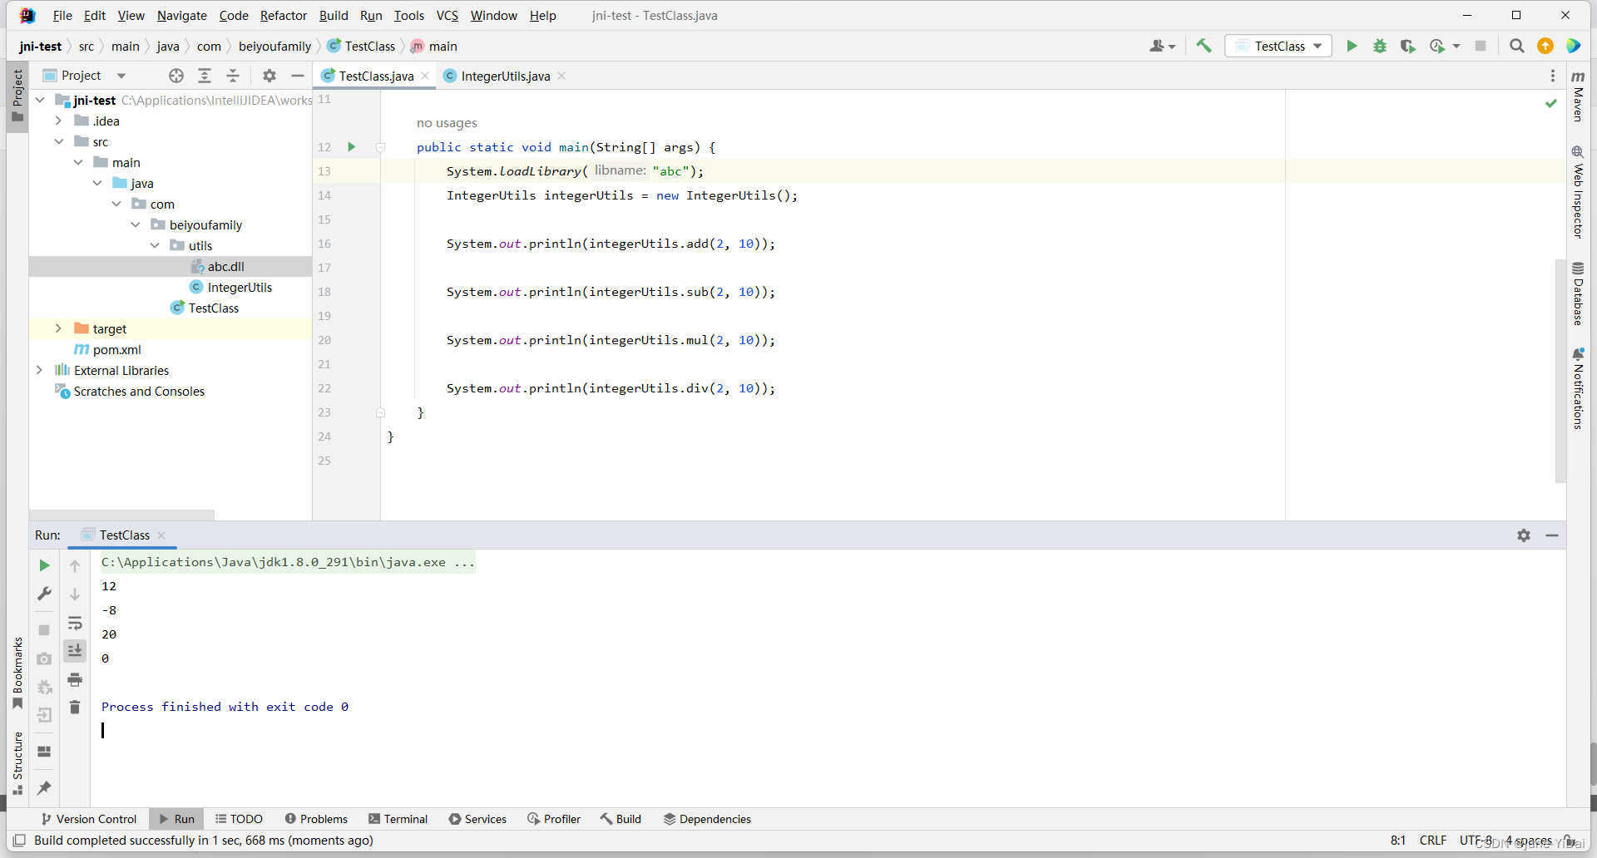Click the Select Opened File target icon
The height and width of the screenshot is (858, 1597).
[176, 76]
